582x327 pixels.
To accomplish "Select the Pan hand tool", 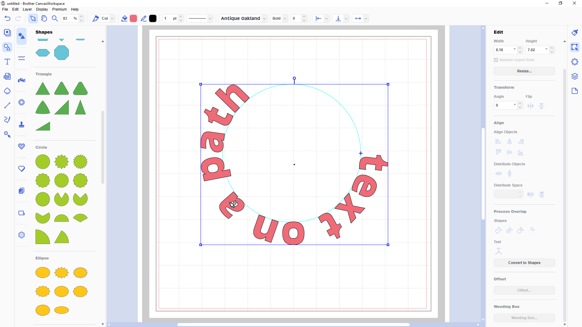I will 44,18.
